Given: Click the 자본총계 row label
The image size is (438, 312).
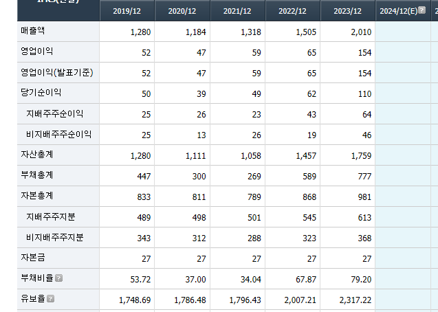Looking at the screenshot, I should [x=37, y=196].
